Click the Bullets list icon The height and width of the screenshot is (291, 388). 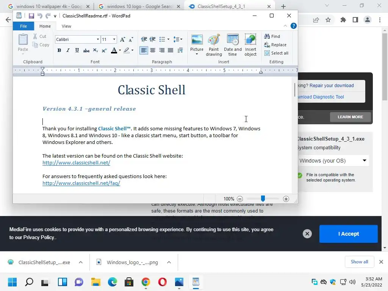(162, 39)
